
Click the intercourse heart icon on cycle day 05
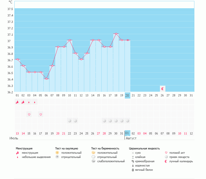point(41,114)
